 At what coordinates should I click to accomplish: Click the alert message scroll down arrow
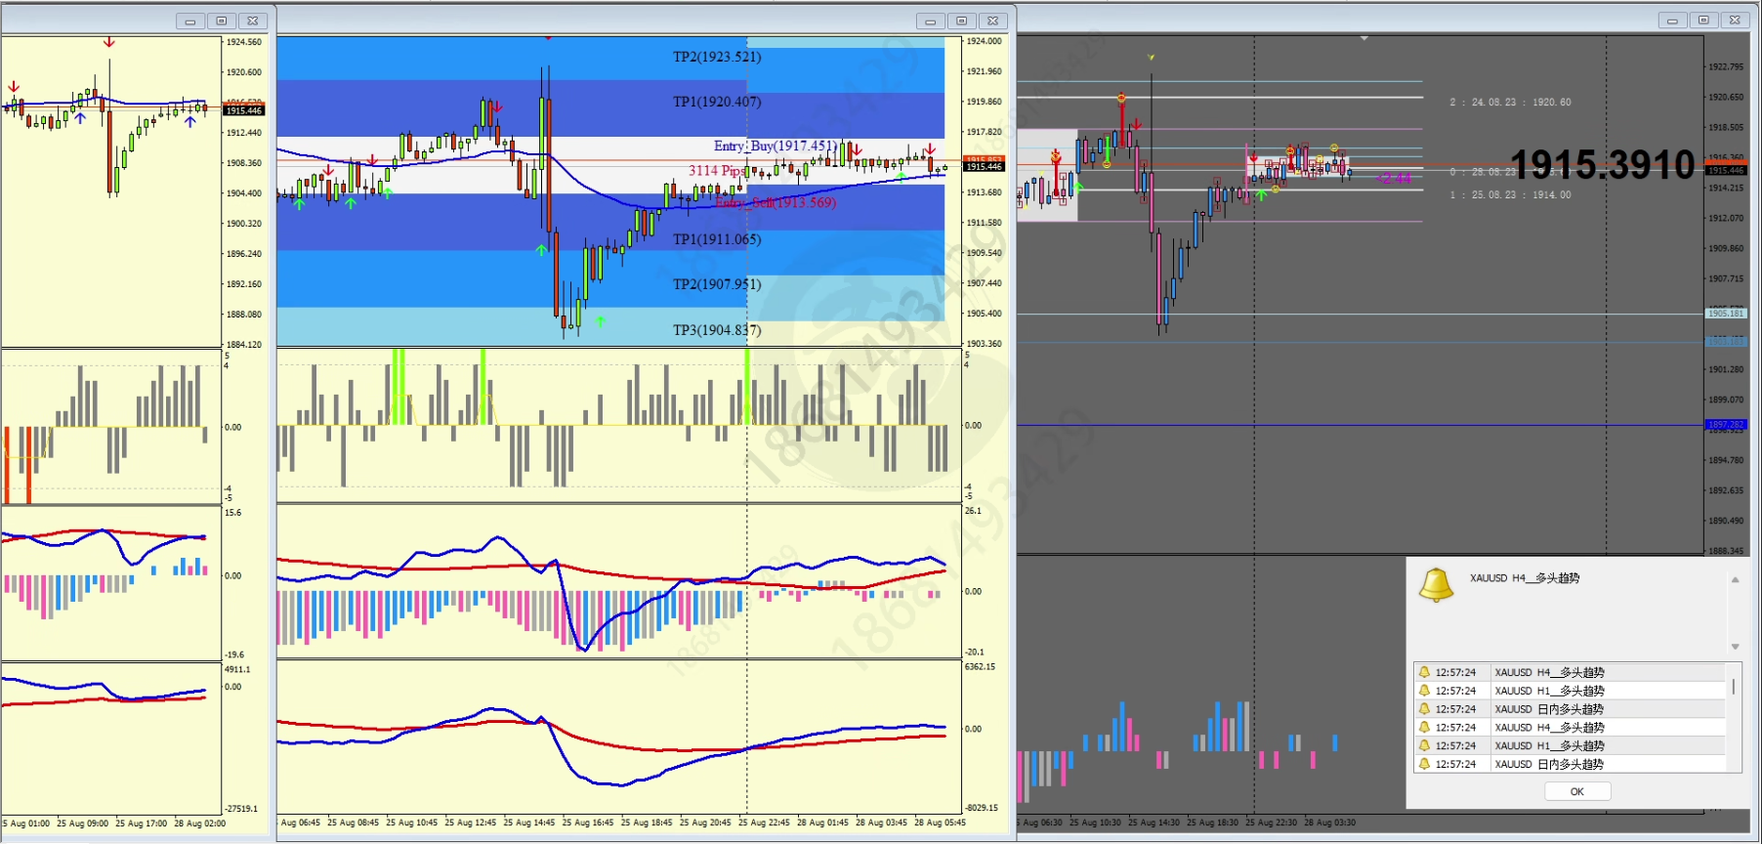click(x=1736, y=647)
